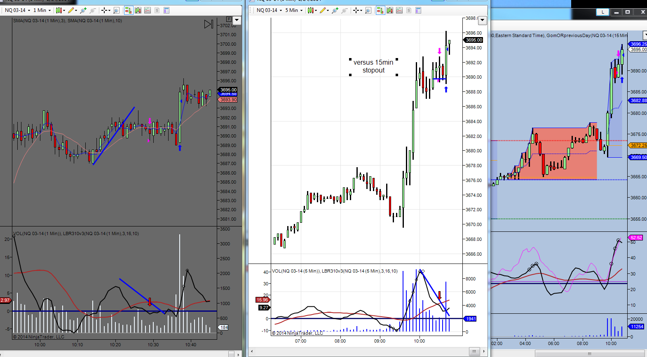Click right arrow of 5 Min chart scrollbar
The width and height of the screenshot is (647, 357).
pos(484,351)
